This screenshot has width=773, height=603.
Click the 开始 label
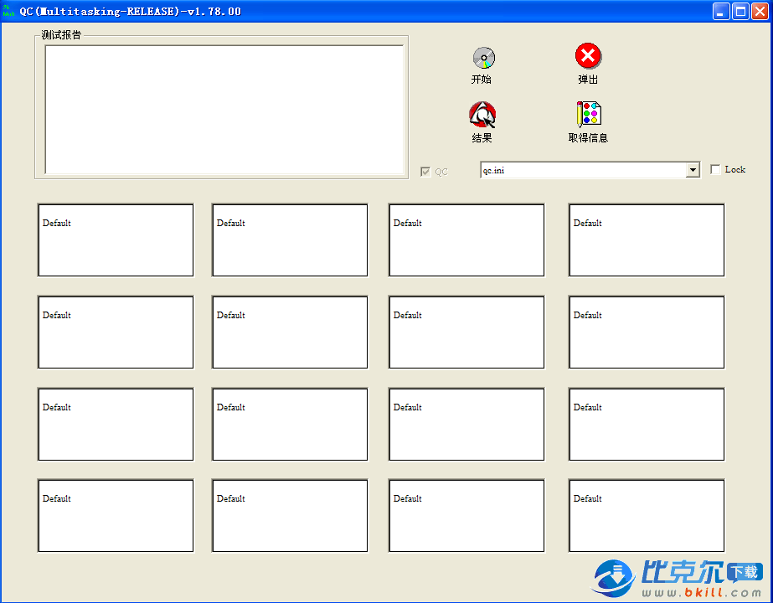pyautogui.click(x=482, y=80)
